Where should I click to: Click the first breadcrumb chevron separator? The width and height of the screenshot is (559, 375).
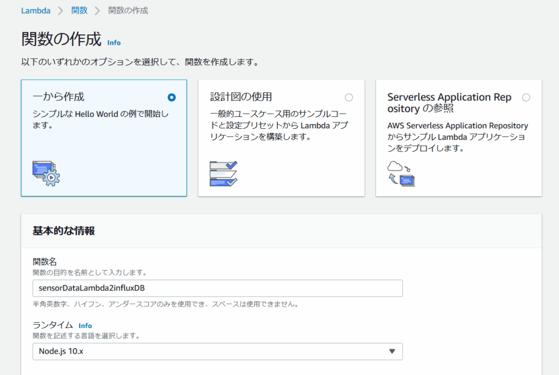click(61, 11)
